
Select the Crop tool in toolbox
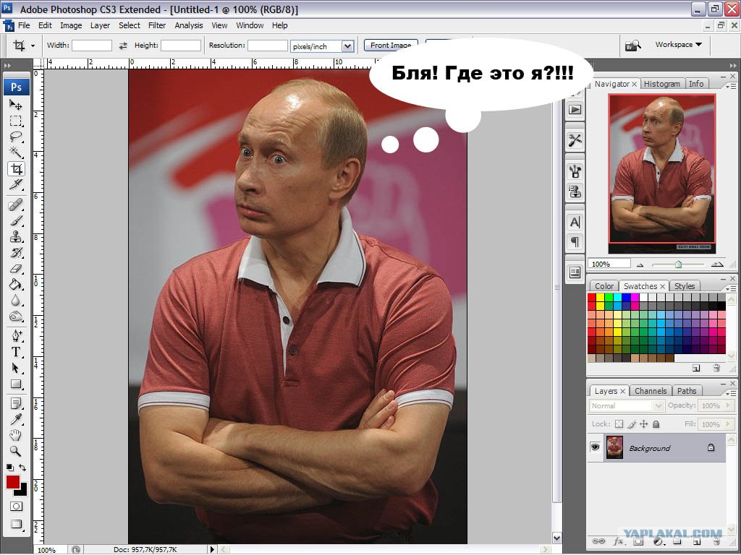16,168
